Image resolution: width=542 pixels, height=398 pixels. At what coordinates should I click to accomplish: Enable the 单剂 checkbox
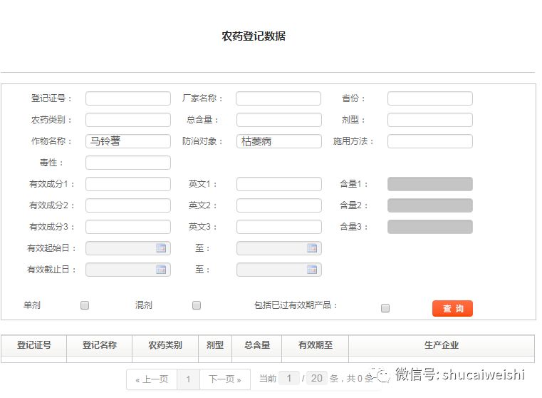point(85,305)
